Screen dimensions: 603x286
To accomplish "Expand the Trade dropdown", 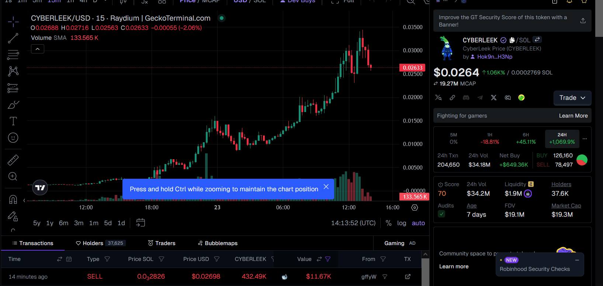I will [x=572, y=98].
